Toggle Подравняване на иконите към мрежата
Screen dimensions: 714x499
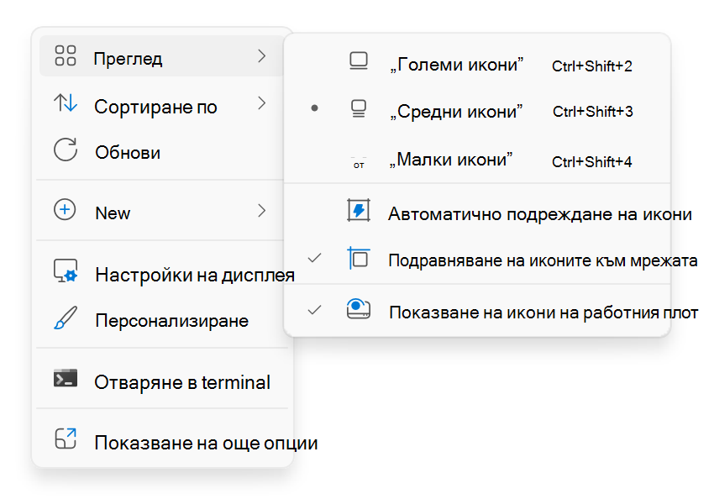[477, 259]
